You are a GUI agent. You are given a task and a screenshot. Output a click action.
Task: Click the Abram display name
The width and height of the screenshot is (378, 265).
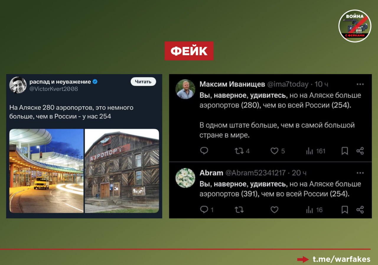211,173
